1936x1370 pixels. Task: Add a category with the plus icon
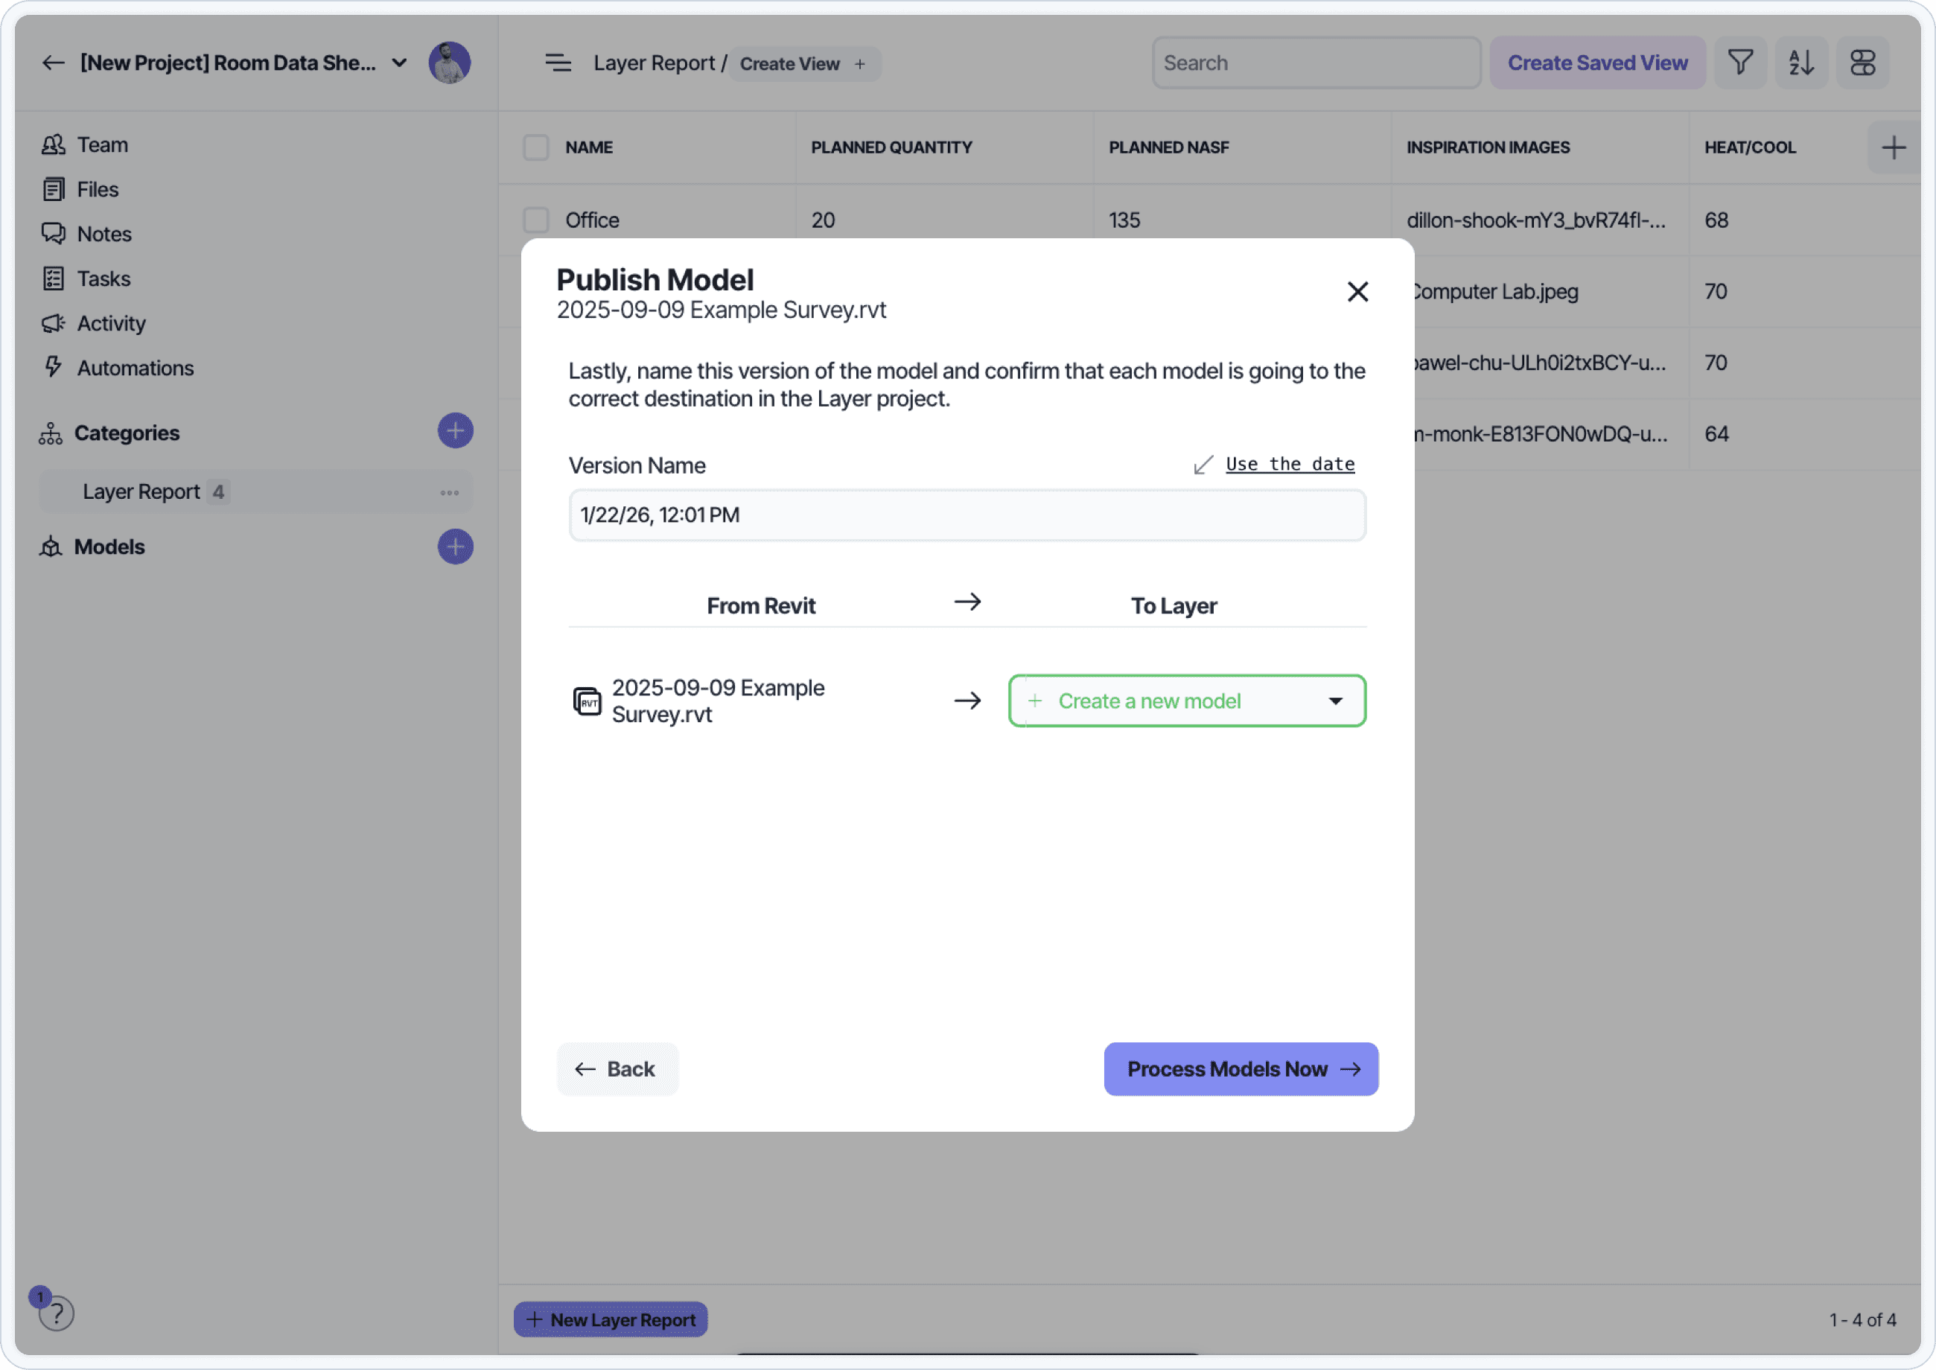pos(455,431)
